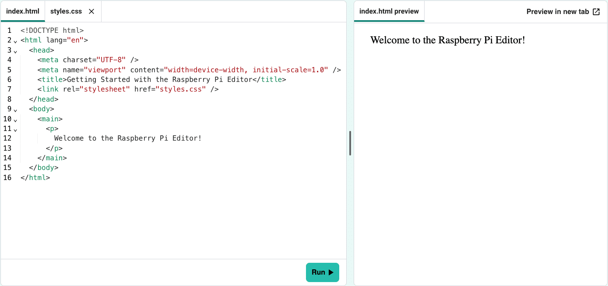Click the opening body tag on line 9
Screen dimensions: 608x286
pos(42,109)
